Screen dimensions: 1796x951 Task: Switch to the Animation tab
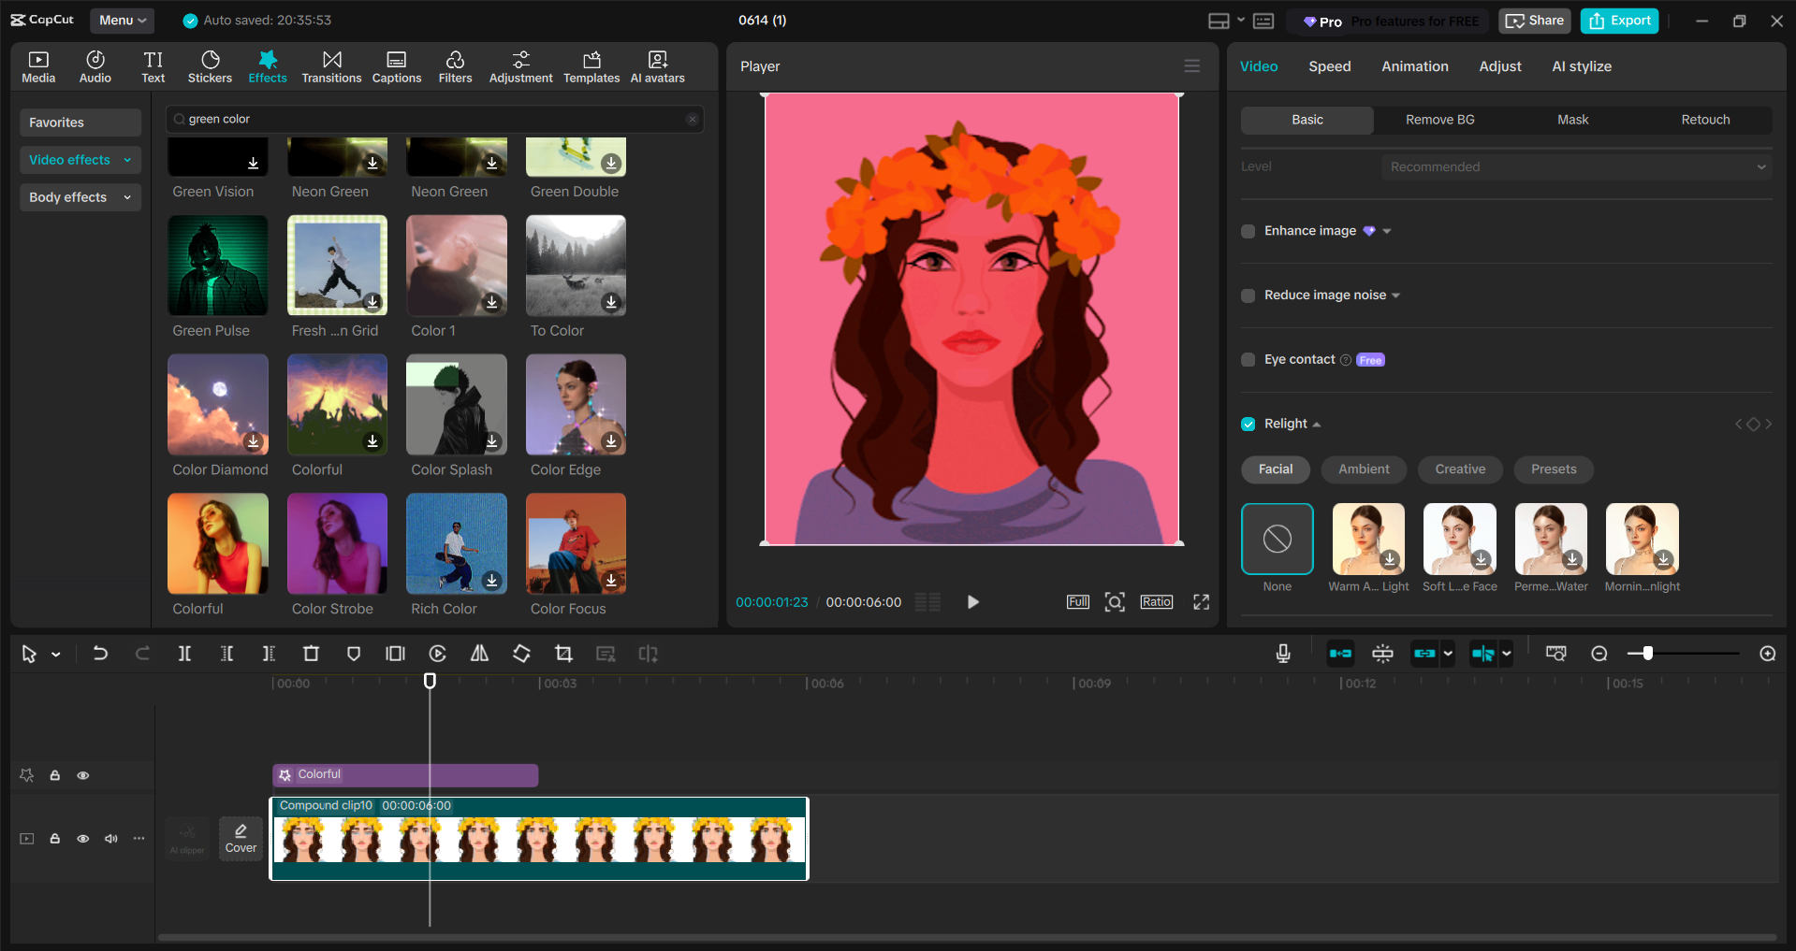click(1413, 65)
